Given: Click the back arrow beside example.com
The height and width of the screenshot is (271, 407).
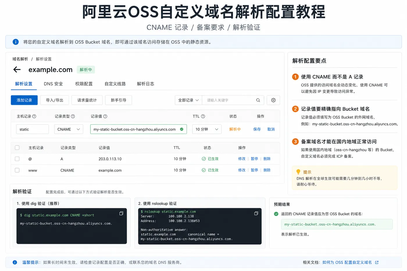Looking at the screenshot, I should tap(17, 69).
